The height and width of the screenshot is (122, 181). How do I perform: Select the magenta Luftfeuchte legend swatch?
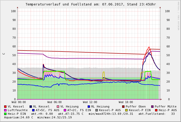[x=5, y=110]
